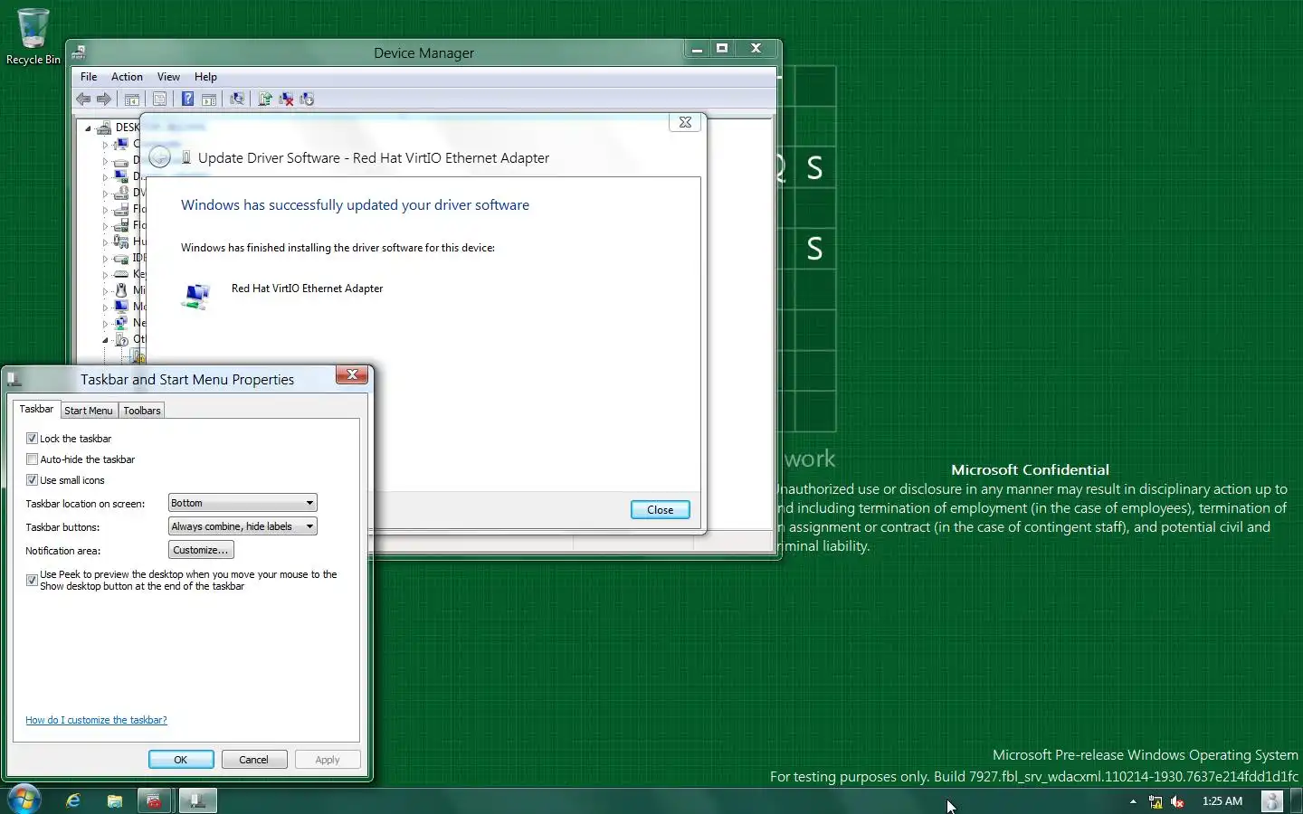Viewport: 1303px width, 814px height.
Task: Open the Taskbar buttons combine dropdown
Action: tap(243, 526)
